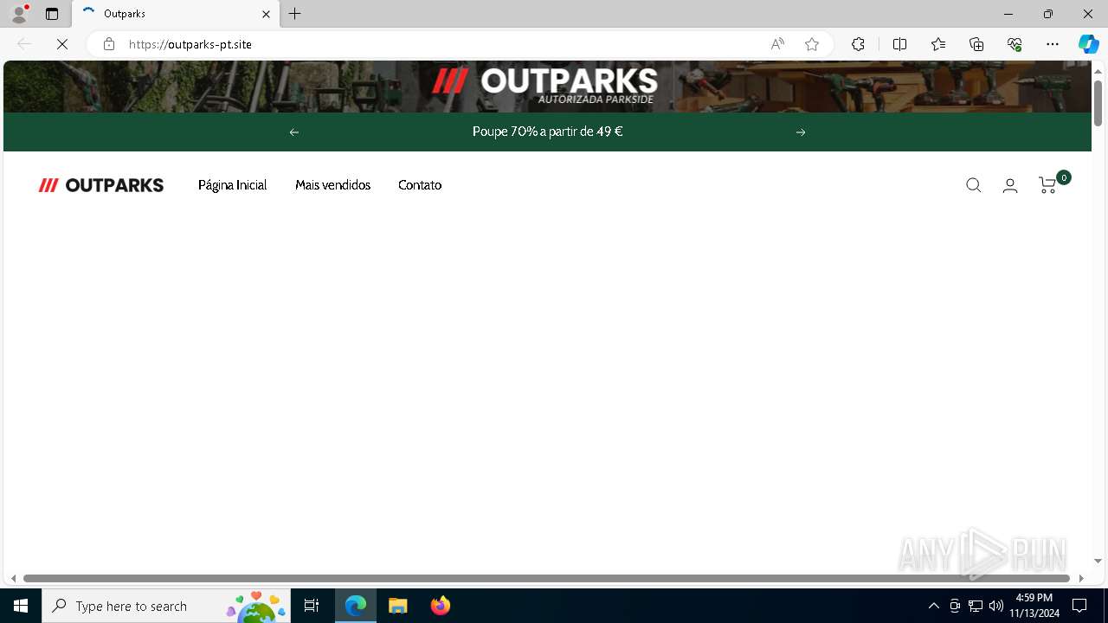Open the Collections panel
Image resolution: width=1108 pixels, height=623 pixels.
click(976, 44)
